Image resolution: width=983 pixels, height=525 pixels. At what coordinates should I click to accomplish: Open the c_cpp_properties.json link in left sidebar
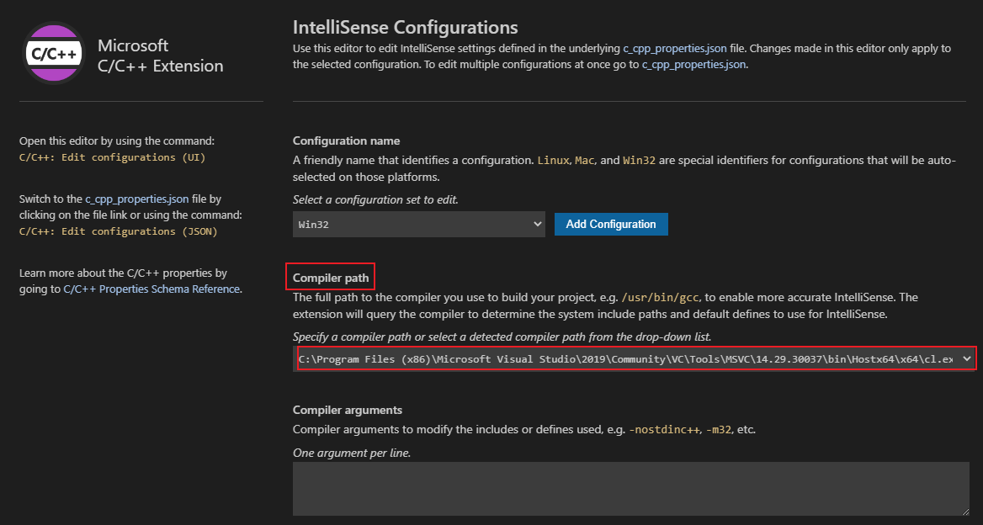click(x=136, y=199)
